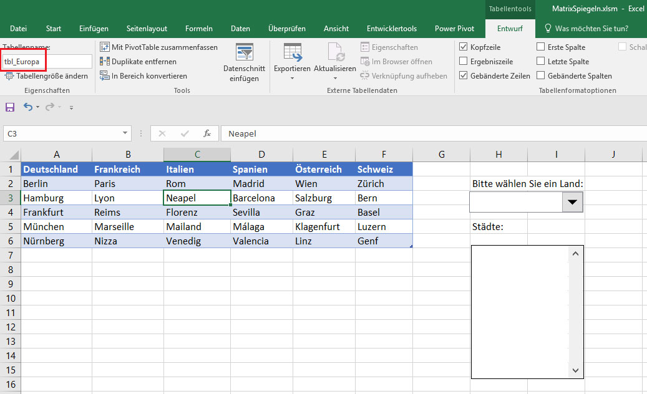Toggle the Kopfzeile checkbox

pyautogui.click(x=464, y=47)
